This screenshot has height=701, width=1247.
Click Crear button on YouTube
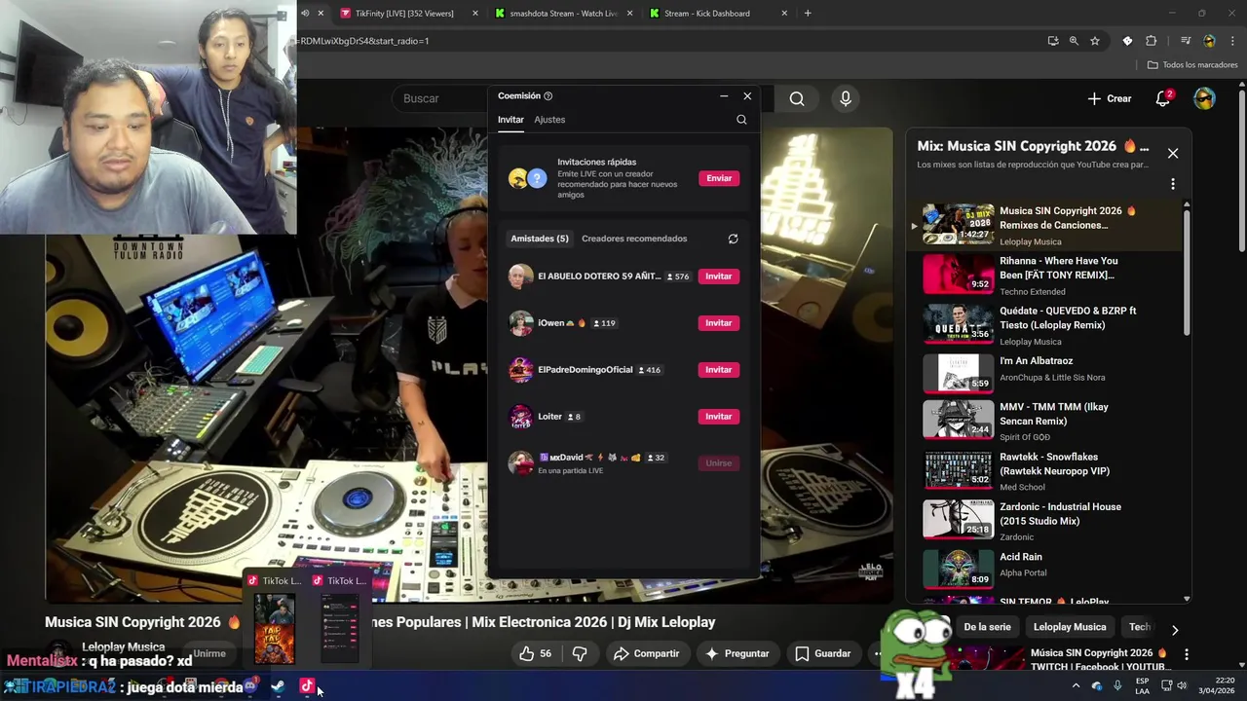[1110, 98]
